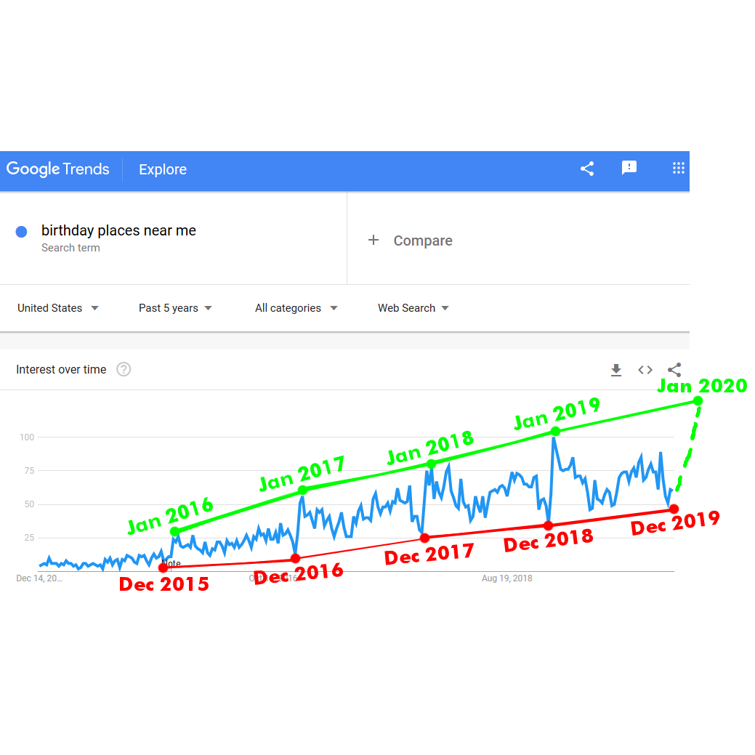Open the Web Search type dropdown
The width and height of the screenshot is (755, 755).
(413, 308)
